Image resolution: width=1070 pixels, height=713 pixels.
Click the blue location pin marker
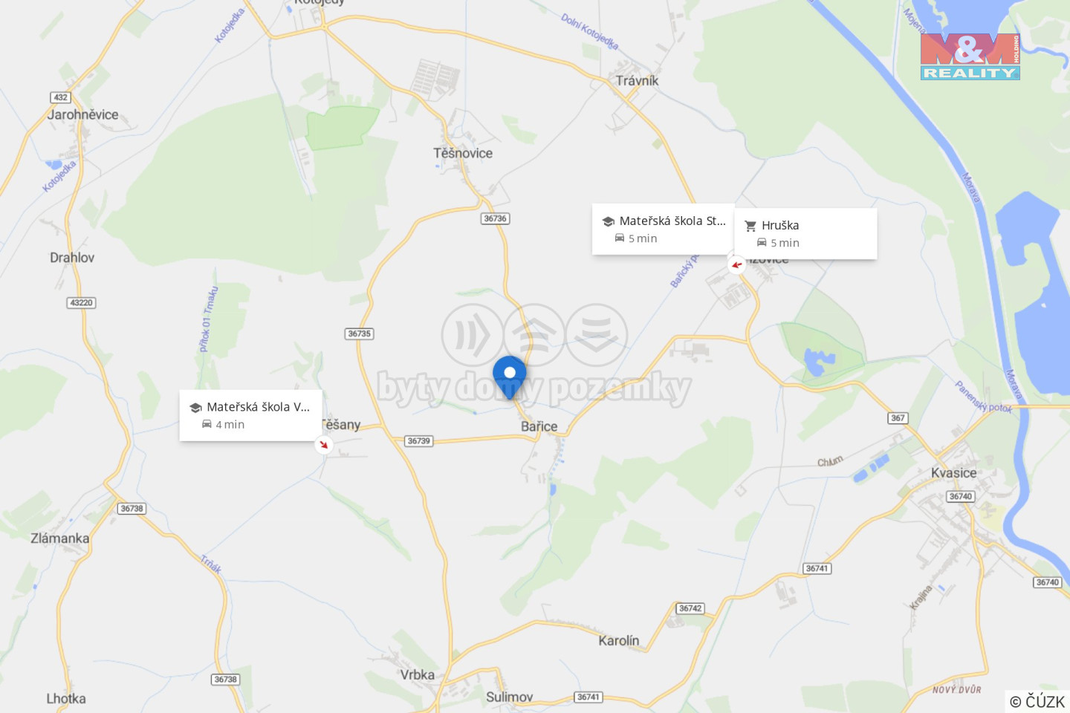coord(510,377)
